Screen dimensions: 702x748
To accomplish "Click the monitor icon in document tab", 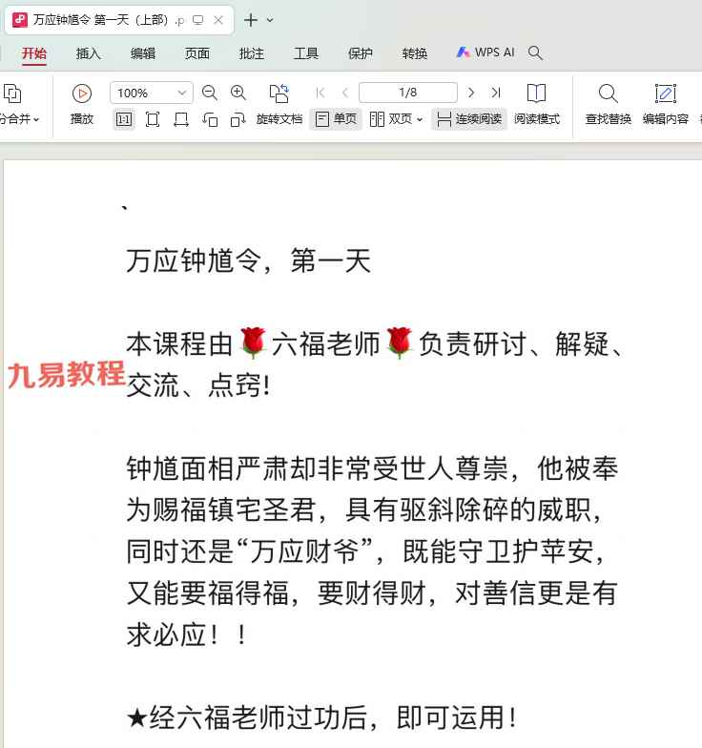I will [198, 20].
